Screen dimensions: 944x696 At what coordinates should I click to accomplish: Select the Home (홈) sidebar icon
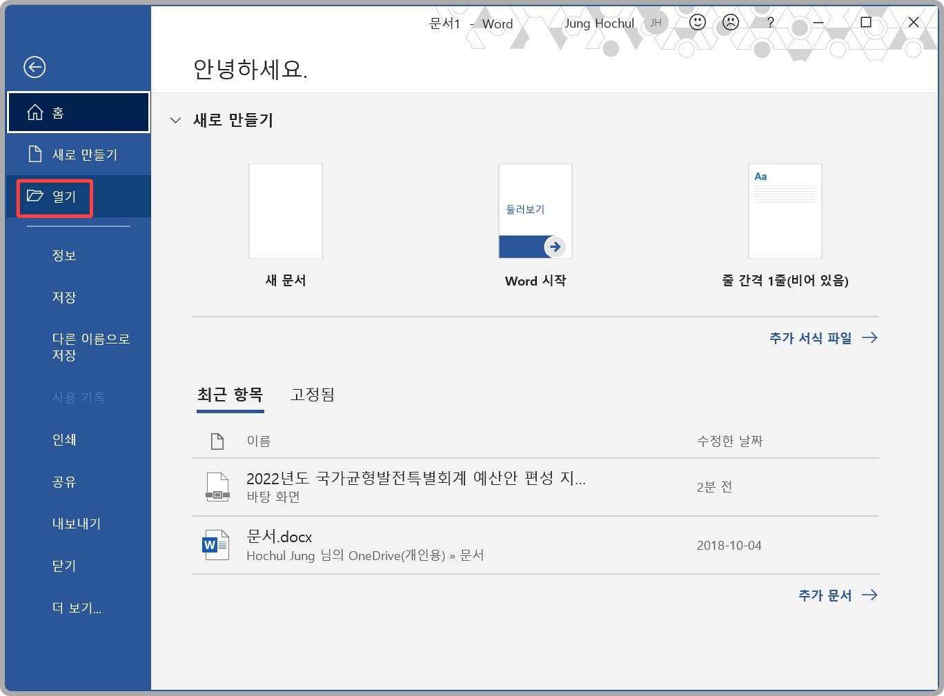click(35, 112)
